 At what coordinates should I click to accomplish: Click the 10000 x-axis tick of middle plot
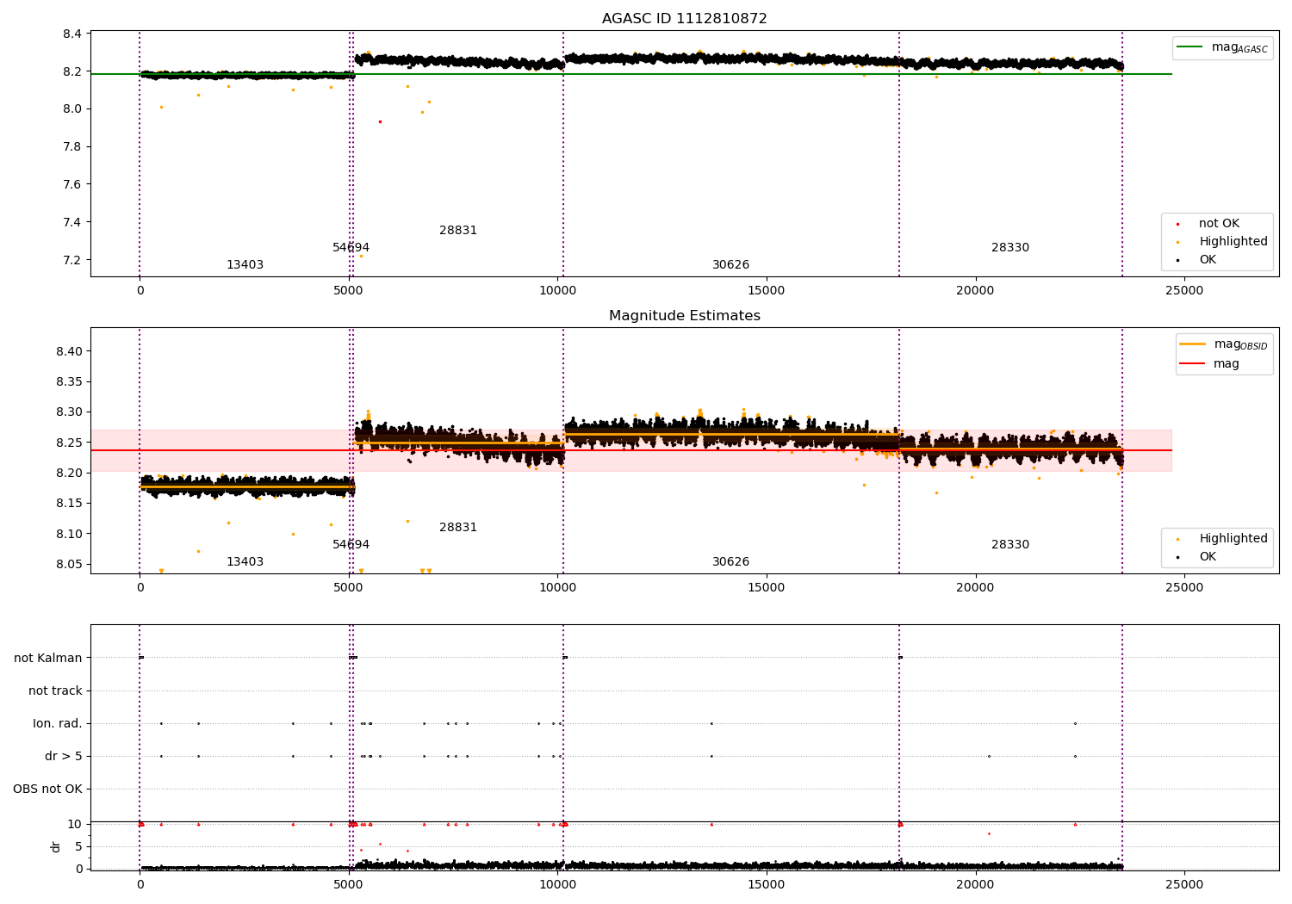point(557,589)
